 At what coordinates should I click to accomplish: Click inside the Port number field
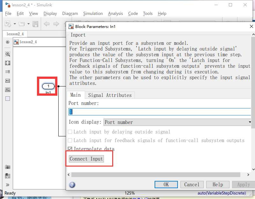pos(127,112)
